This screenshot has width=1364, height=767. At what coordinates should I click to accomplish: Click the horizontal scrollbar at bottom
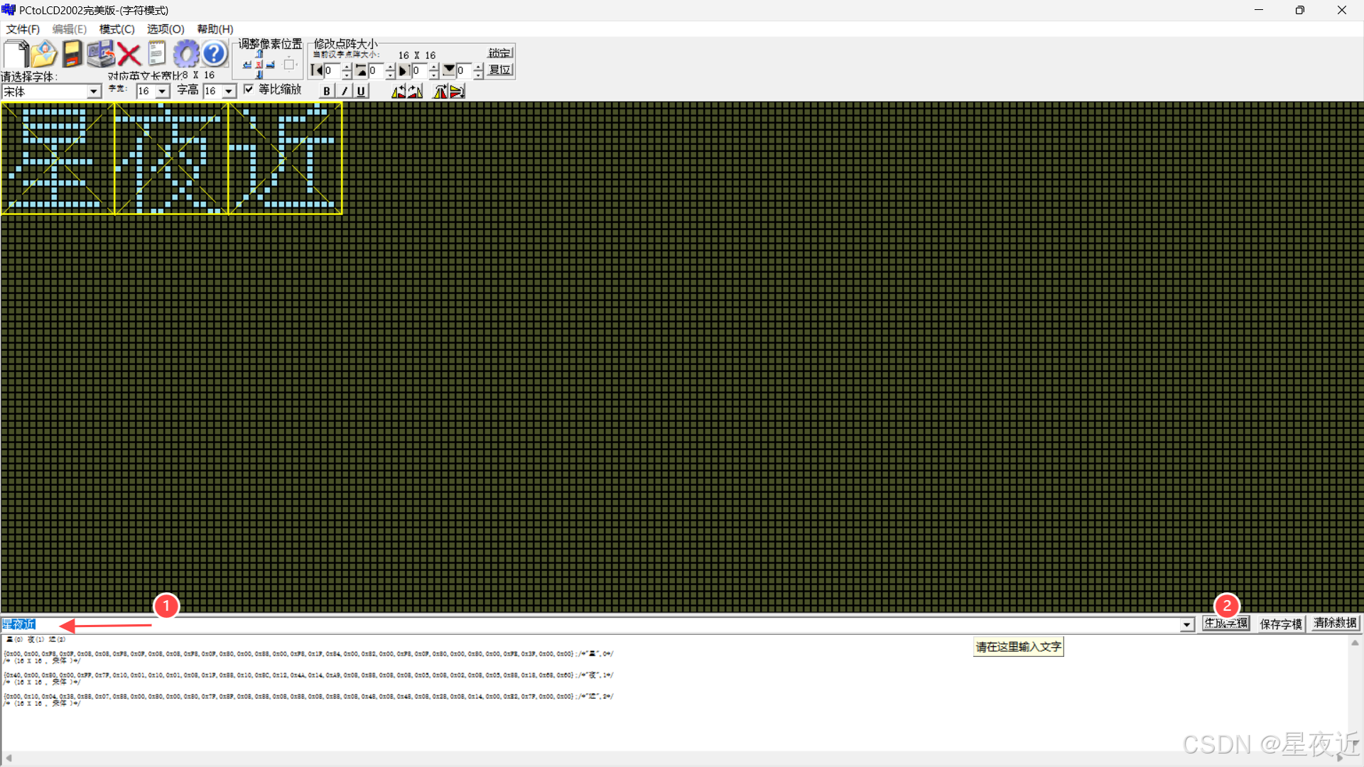coord(675,758)
